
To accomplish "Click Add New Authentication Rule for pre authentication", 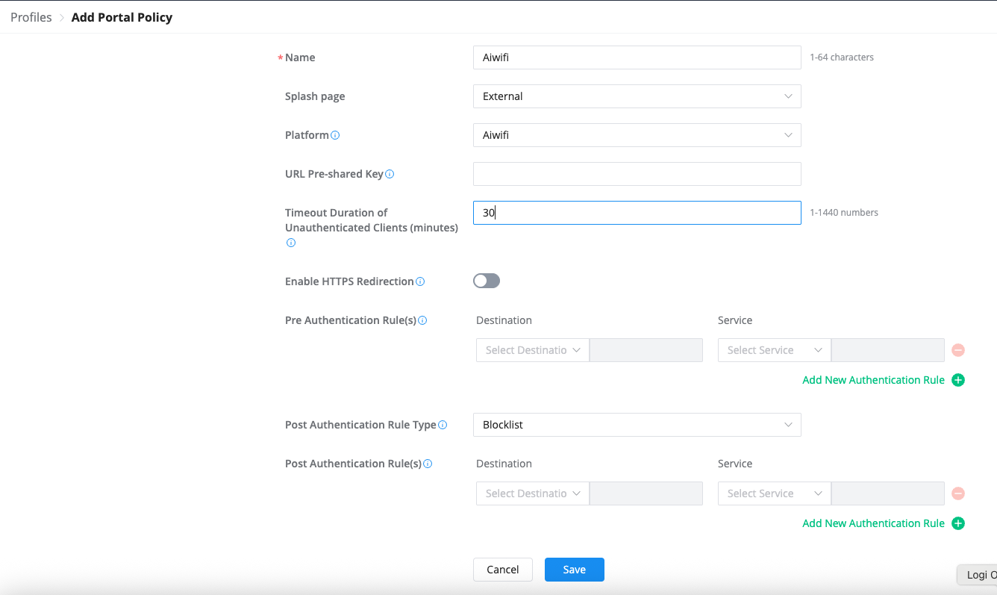I will (x=873, y=380).
